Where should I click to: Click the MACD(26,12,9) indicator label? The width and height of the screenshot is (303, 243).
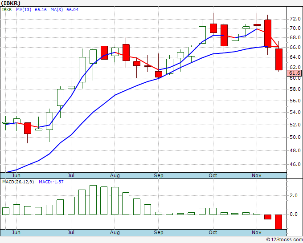(18, 182)
